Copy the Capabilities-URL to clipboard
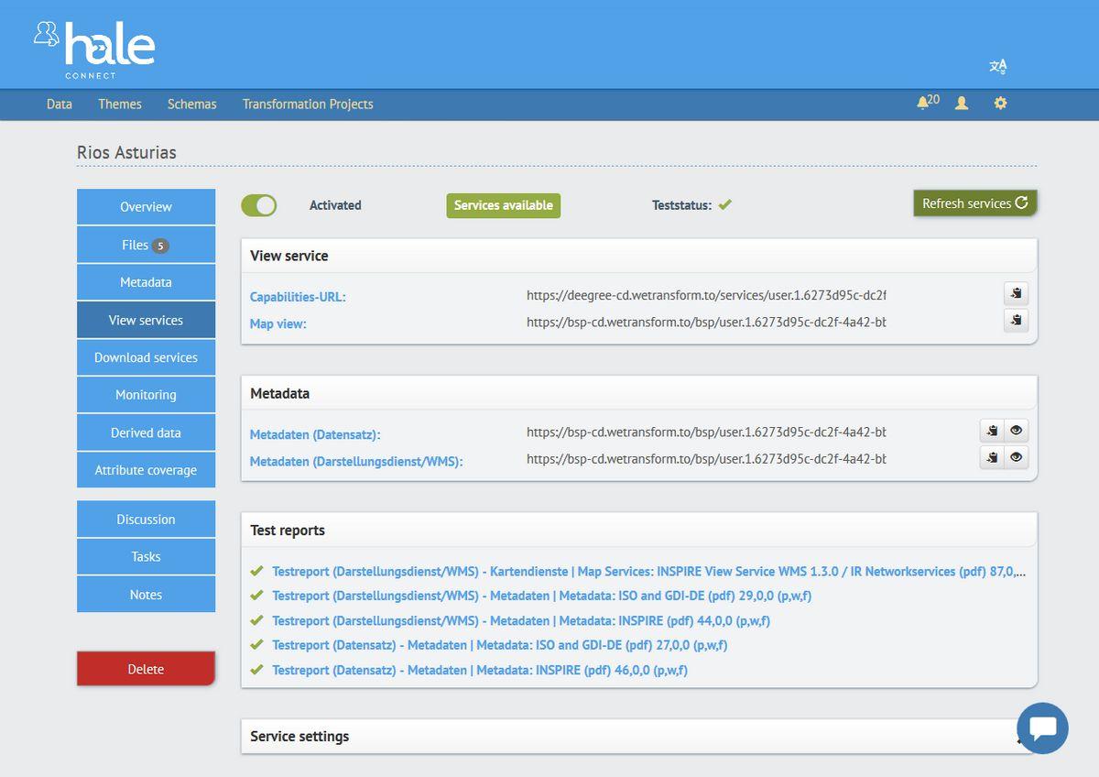 1016,294
